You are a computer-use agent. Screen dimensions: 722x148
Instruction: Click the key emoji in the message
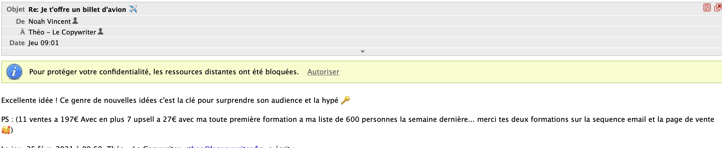pos(345,100)
